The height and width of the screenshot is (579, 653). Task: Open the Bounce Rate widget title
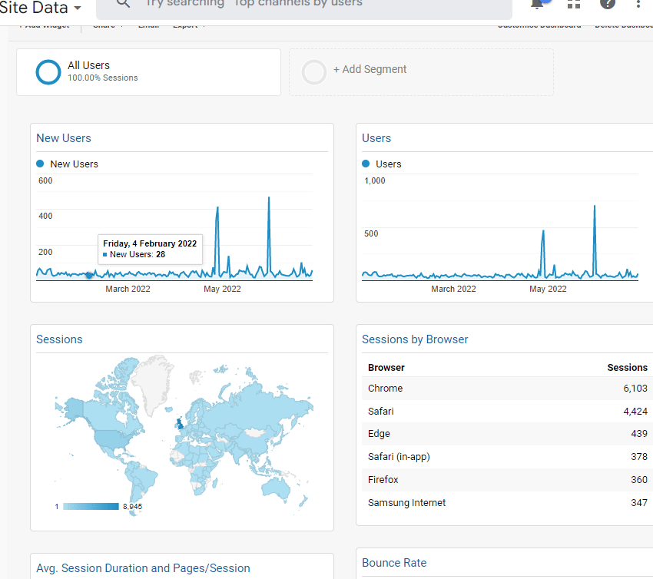[394, 563]
